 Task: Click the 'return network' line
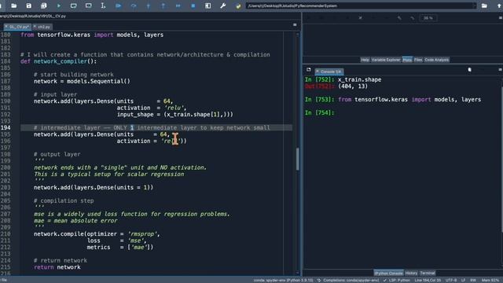point(57,267)
